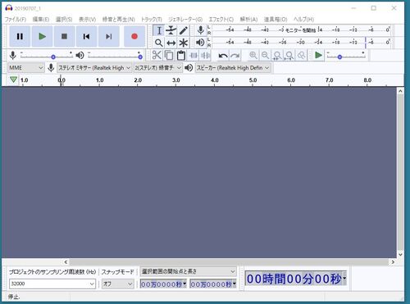
Task: Open the Edit (編集) menu
Action: pyautogui.click(x=41, y=20)
